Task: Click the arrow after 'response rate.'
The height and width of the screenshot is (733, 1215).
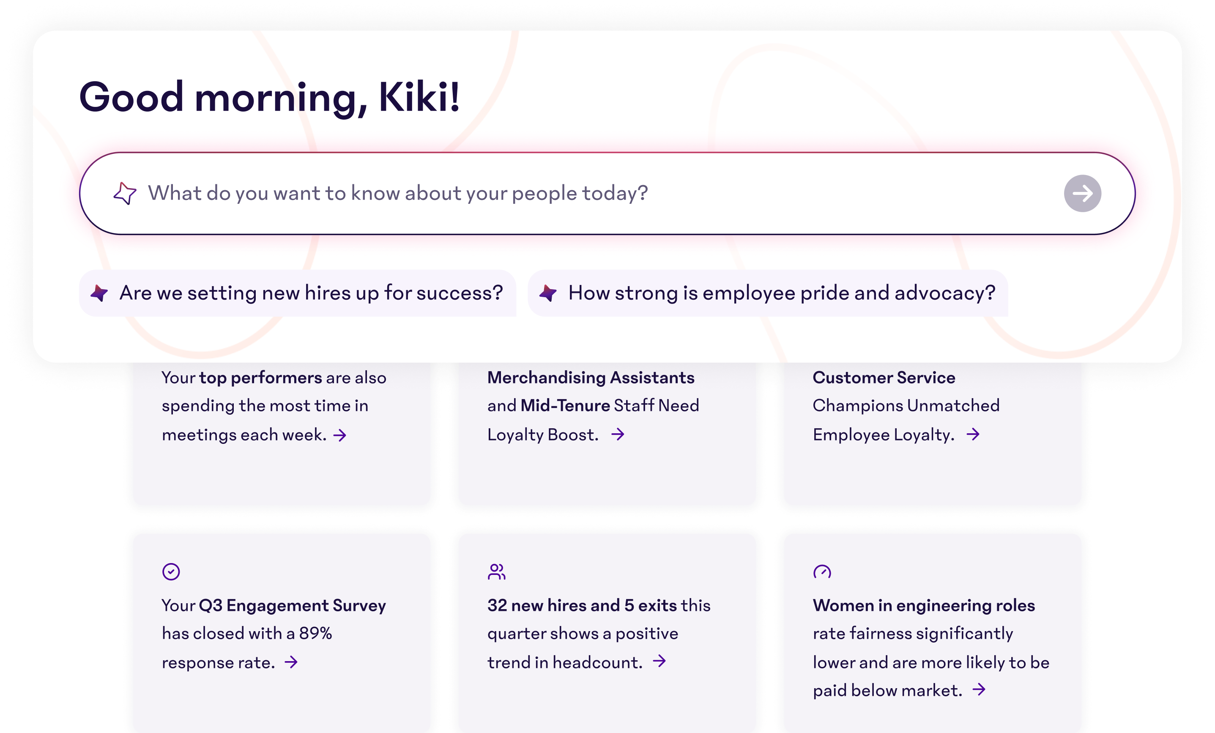Action: (x=291, y=662)
